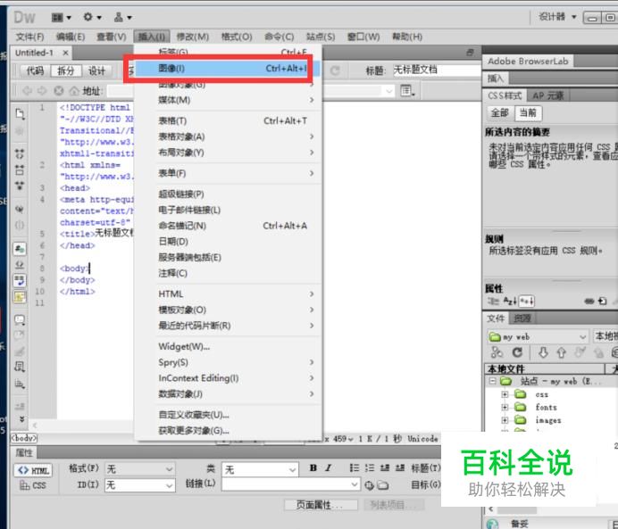Open the layout icon dropdown in title bar
This screenshot has width=618, height=529.
(x=62, y=17)
